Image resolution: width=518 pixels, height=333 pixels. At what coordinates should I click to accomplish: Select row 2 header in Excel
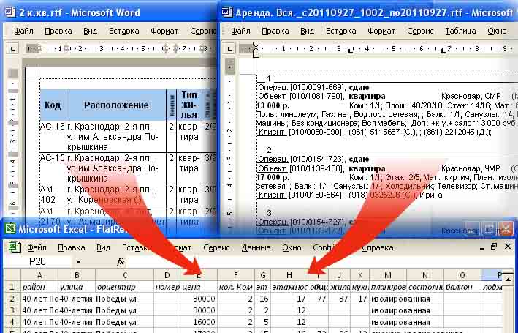coord(12,299)
